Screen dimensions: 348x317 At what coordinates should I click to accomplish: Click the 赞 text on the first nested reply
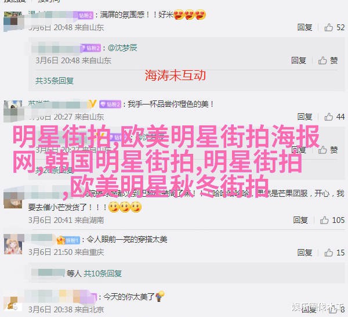(x=334, y=60)
